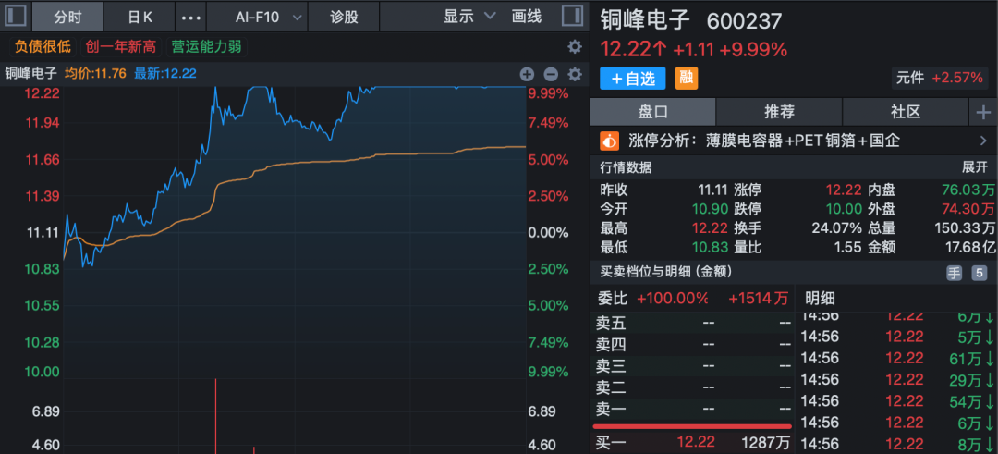Click the 换手 24.07% value

(x=836, y=228)
